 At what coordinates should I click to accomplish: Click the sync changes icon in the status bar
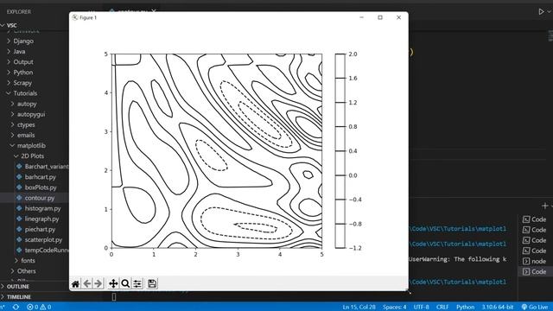click(x=16, y=307)
